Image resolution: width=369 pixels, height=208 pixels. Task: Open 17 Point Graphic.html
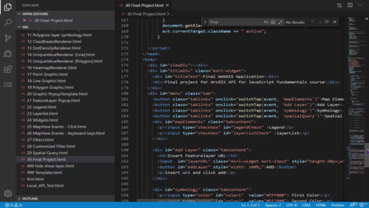coord(47,75)
